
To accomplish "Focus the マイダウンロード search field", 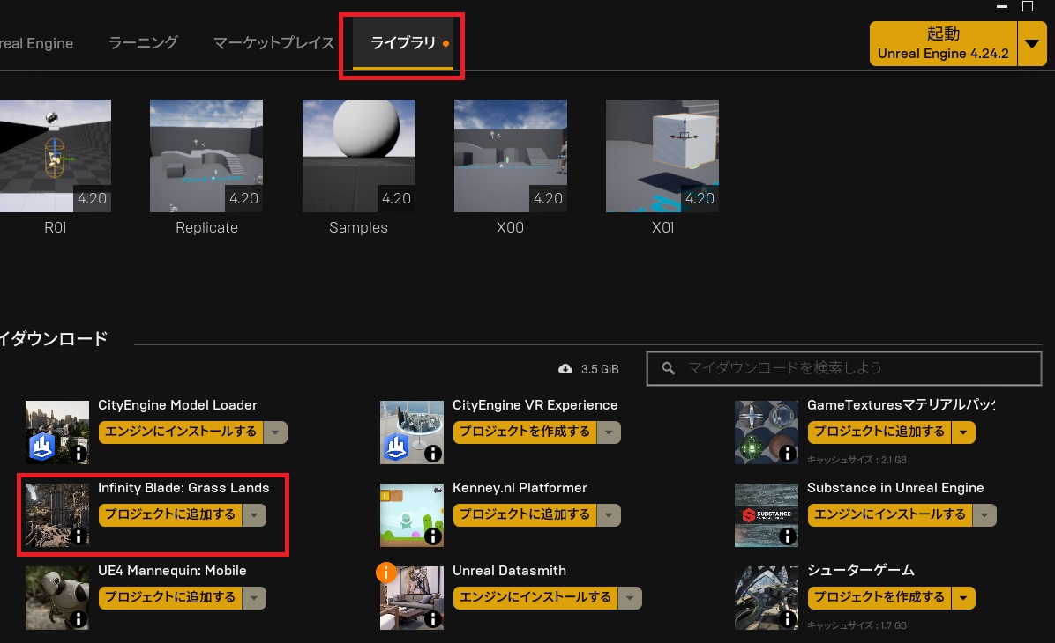I will [x=843, y=368].
